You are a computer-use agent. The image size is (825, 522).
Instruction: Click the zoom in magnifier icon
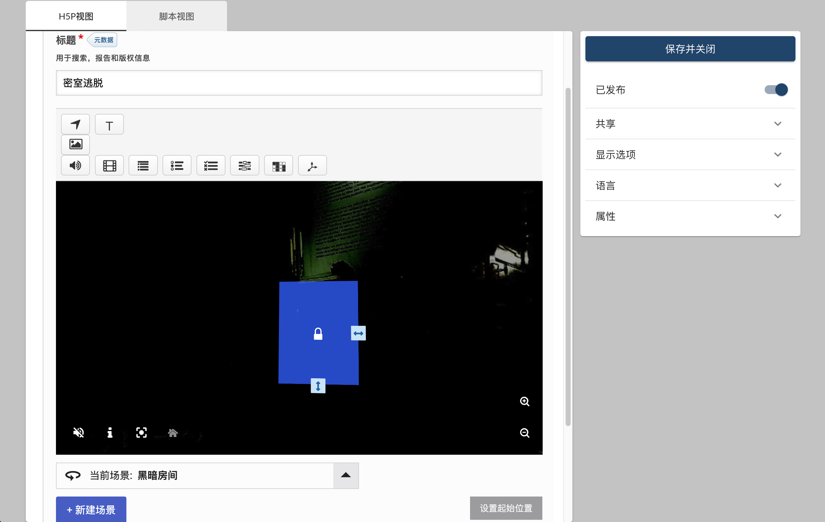[524, 401]
